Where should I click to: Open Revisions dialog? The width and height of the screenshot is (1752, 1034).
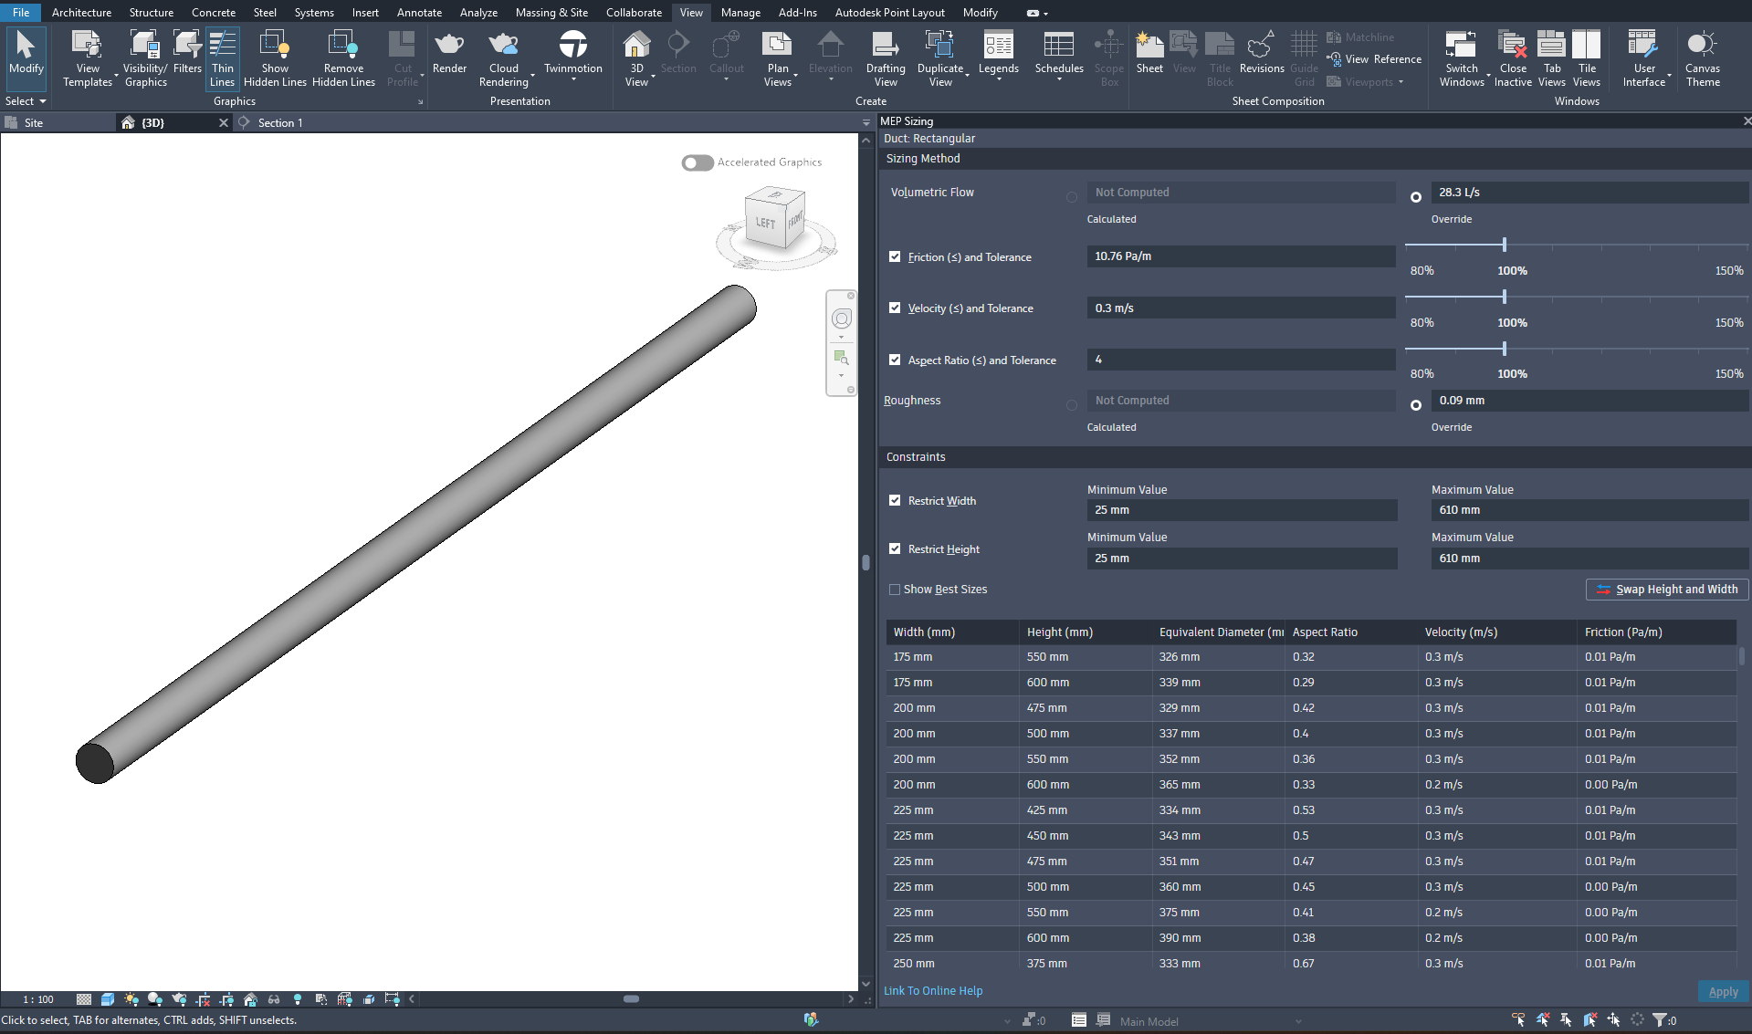(1262, 53)
